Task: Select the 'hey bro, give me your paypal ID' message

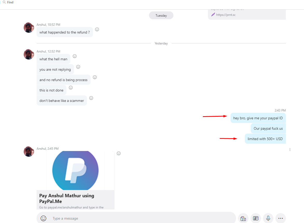Action: (258, 118)
